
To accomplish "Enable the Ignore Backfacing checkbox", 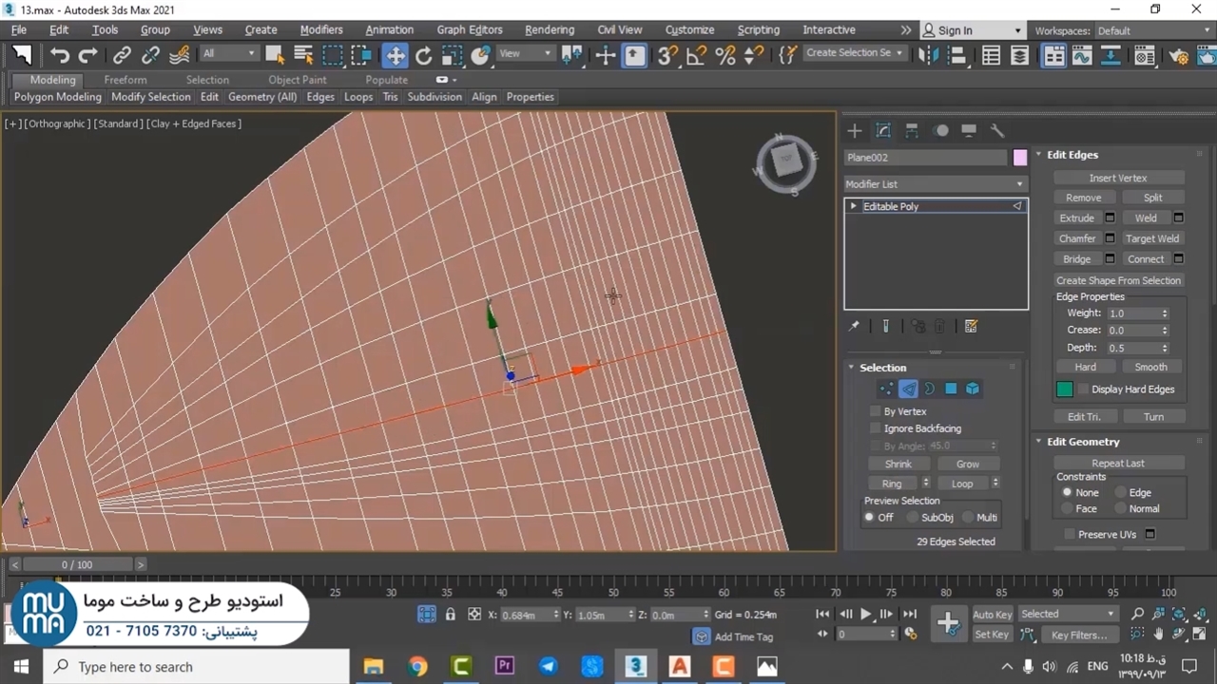I will [876, 428].
